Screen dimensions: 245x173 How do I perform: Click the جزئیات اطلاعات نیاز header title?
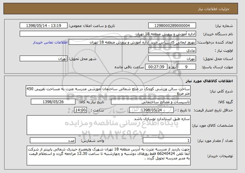[213, 9]
